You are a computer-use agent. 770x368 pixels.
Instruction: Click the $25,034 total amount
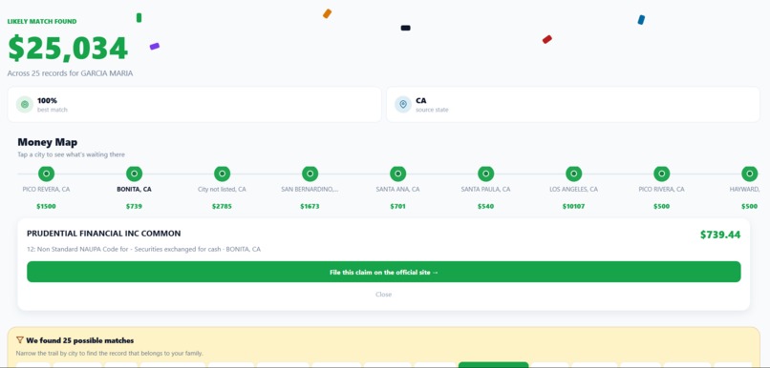pos(68,48)
